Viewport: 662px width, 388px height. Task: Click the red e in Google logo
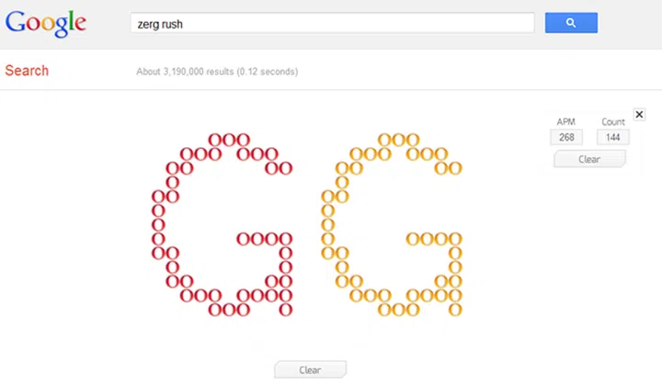click(79, 25)
